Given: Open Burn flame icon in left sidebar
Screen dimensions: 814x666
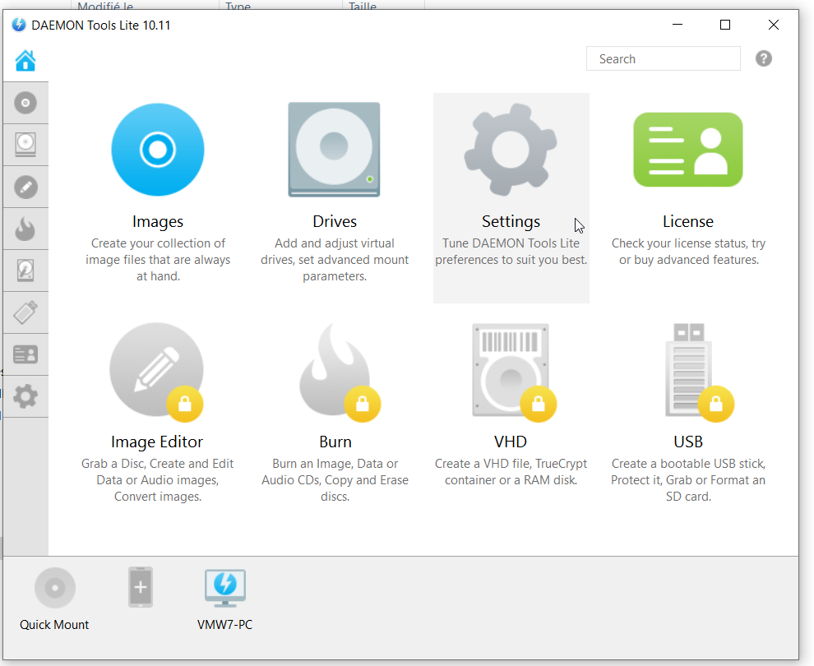Looking at the screenshot, I should (x=25, y=229).
